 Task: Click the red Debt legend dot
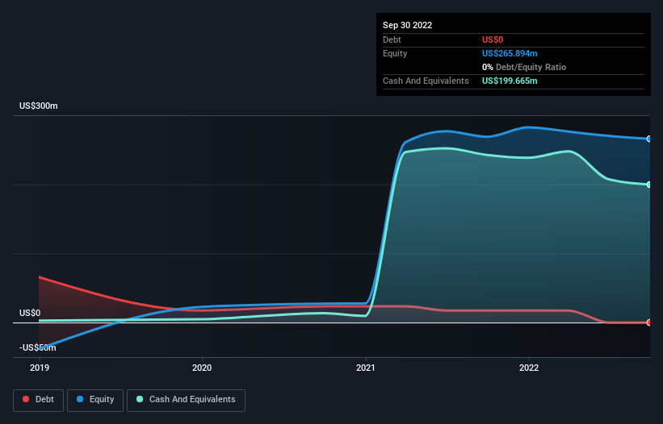[26, 399]
